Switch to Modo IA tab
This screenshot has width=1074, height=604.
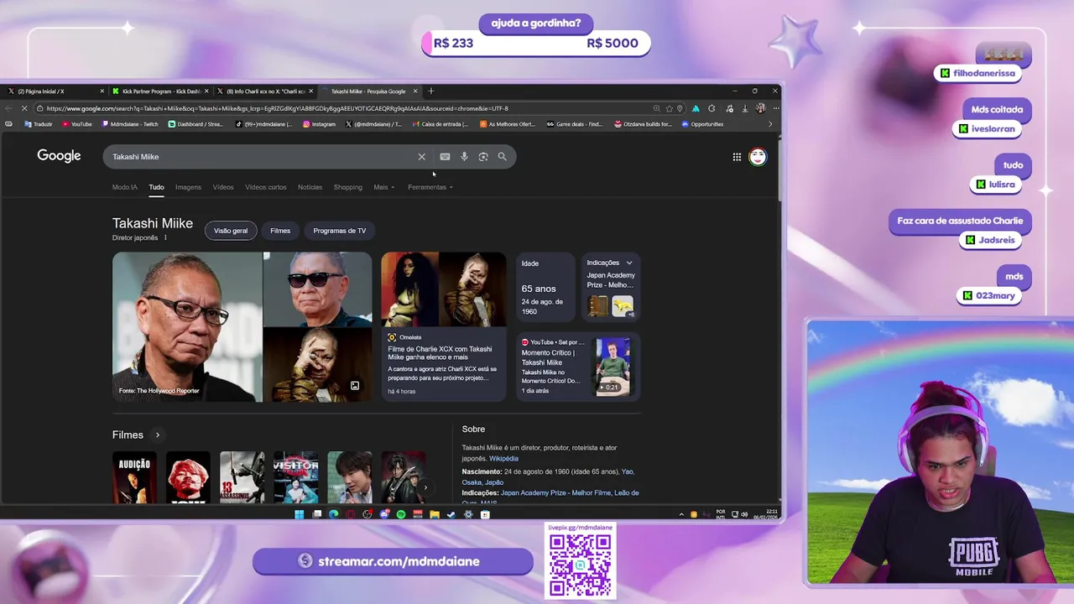(x=125, y=187)
